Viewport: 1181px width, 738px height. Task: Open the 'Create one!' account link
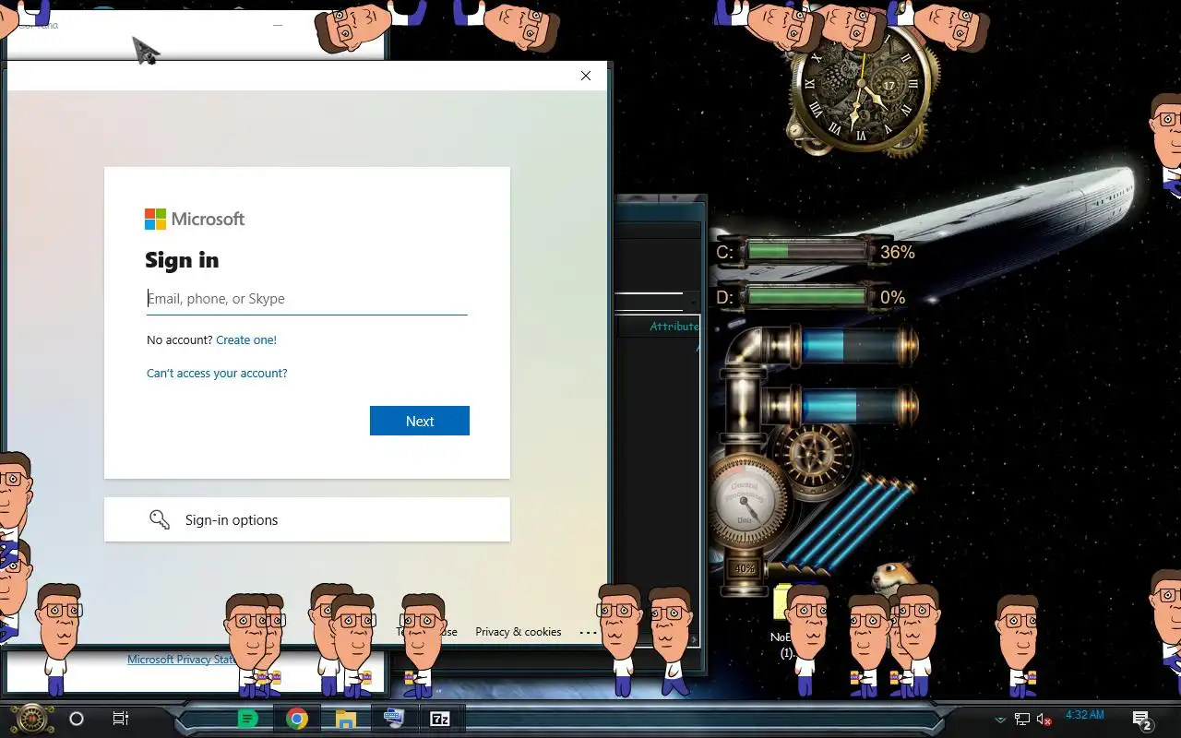(246, 340)
